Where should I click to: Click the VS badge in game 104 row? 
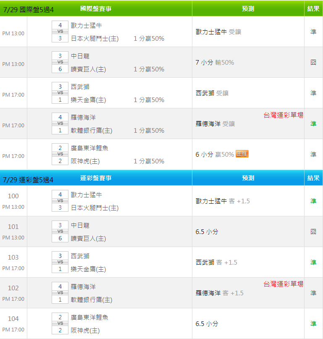(60, 323)
